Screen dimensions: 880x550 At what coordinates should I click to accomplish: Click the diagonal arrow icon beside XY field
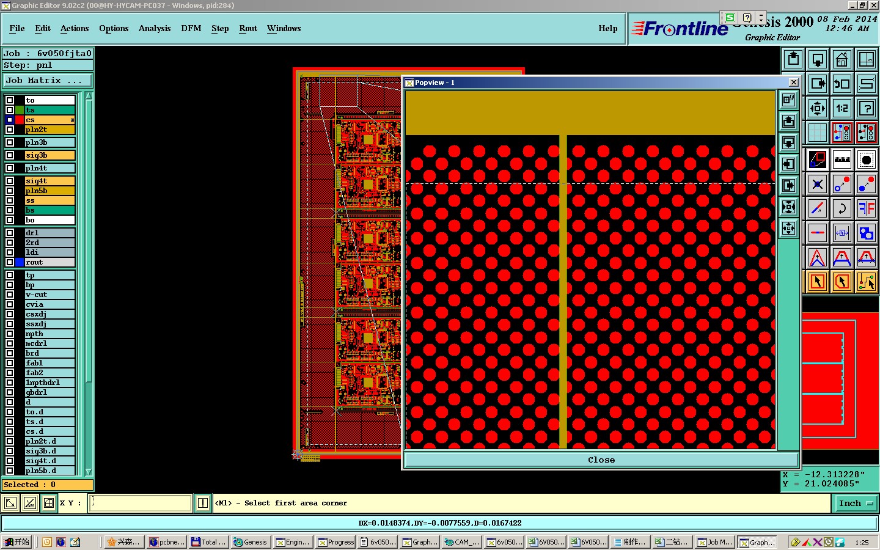point(10,503)
